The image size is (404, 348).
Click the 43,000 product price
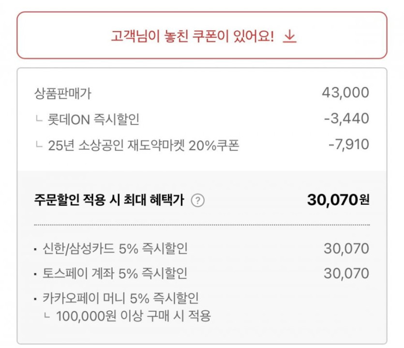click(x=345, y=92)
